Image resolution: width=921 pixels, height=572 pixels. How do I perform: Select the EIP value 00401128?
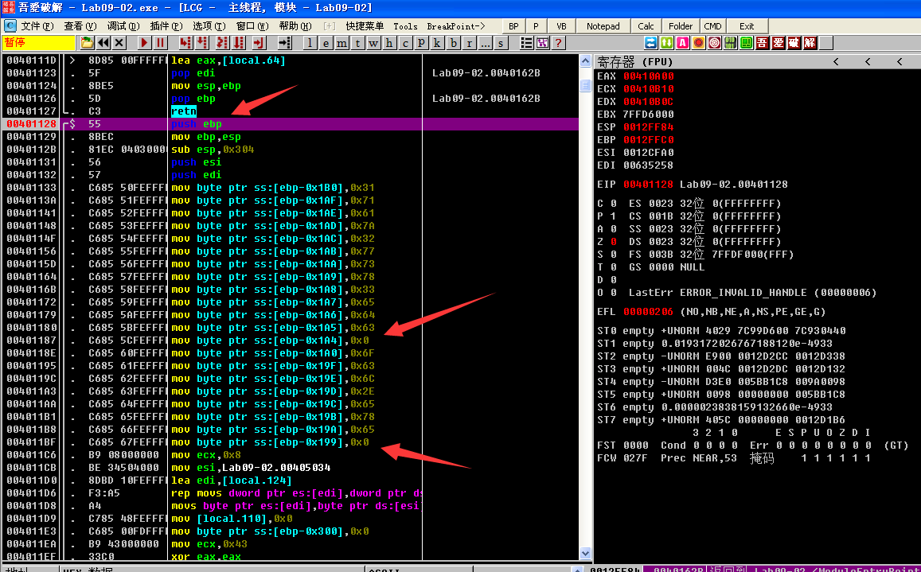point(649,185)
